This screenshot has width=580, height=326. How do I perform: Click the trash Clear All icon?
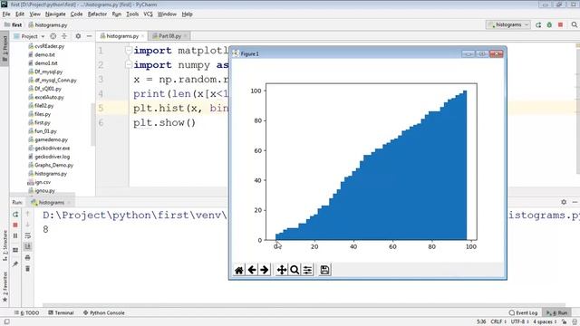click(28, 268)
